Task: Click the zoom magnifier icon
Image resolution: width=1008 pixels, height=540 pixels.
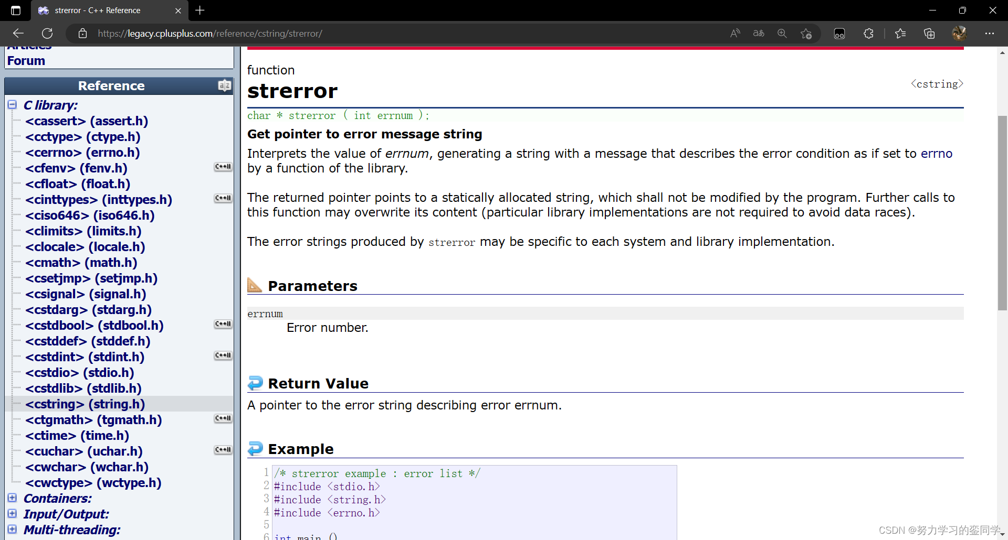Action: 782,34
